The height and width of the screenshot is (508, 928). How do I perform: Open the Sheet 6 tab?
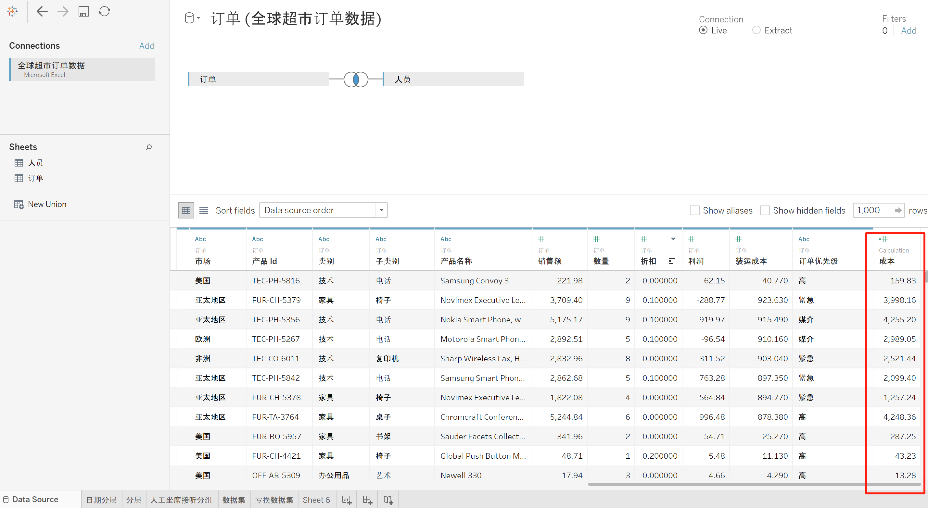point(316,500)
